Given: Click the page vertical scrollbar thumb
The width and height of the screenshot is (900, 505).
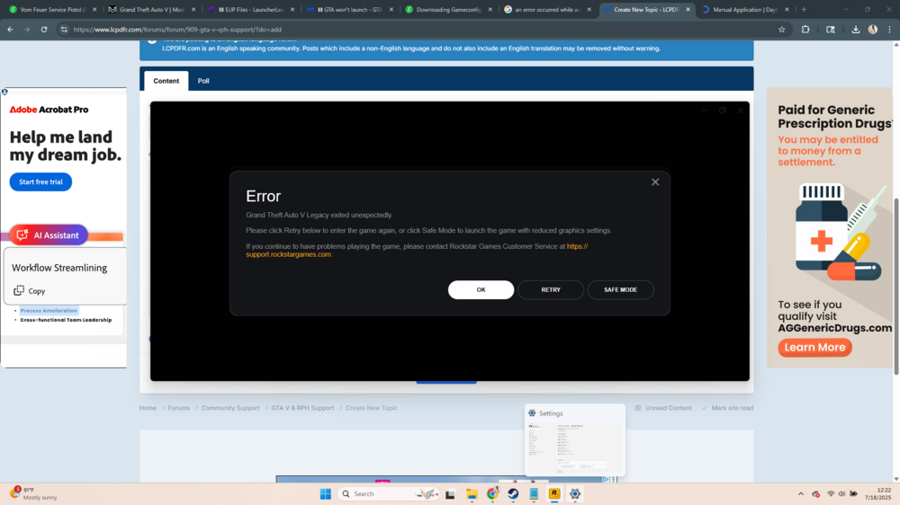Looking at the screenshot, I should (x=896, y=286).
